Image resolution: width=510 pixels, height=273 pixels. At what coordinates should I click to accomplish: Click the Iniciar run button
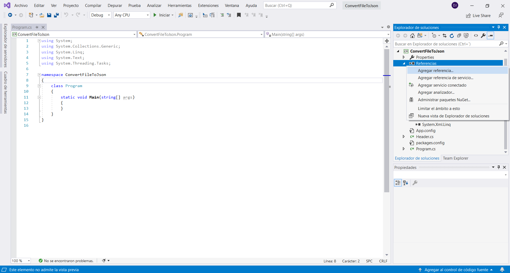[162, 15]
